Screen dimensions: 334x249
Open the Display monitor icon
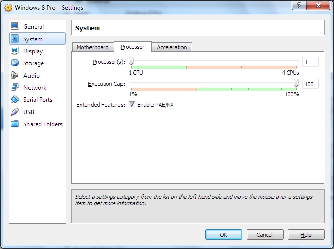pos(15,51)
